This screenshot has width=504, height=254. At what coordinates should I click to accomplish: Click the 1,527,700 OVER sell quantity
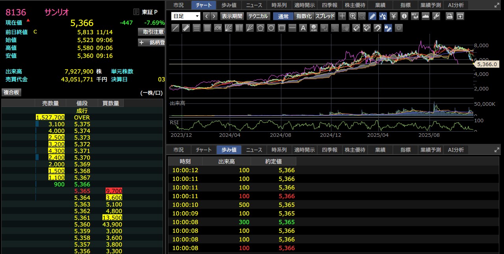50,118
